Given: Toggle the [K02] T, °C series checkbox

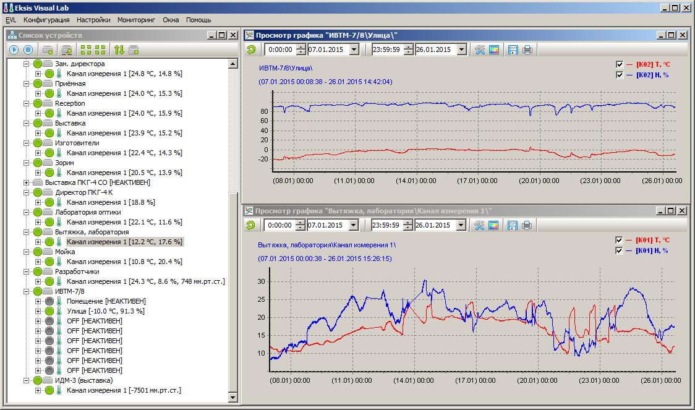Looking at the screenshot, I should click(x=620, y=64).
